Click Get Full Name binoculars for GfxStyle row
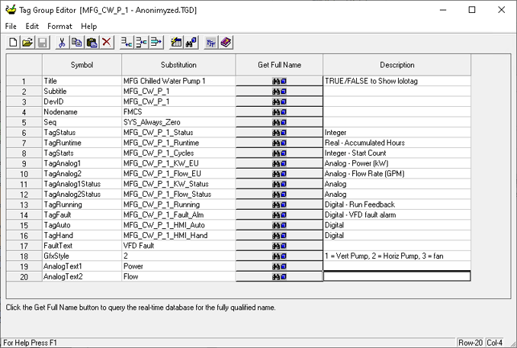 pos(279,256)
